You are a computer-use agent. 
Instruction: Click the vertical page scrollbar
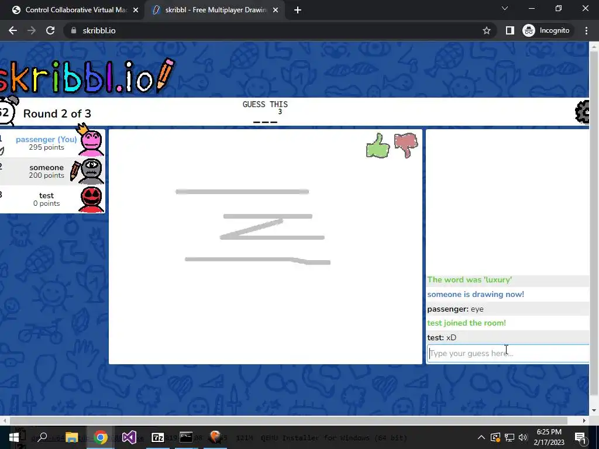594,224
